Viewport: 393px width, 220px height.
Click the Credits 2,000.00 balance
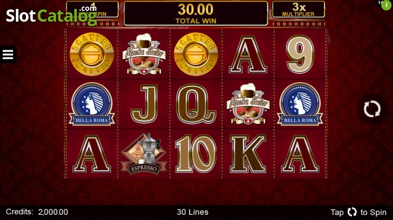coord(37,212)
